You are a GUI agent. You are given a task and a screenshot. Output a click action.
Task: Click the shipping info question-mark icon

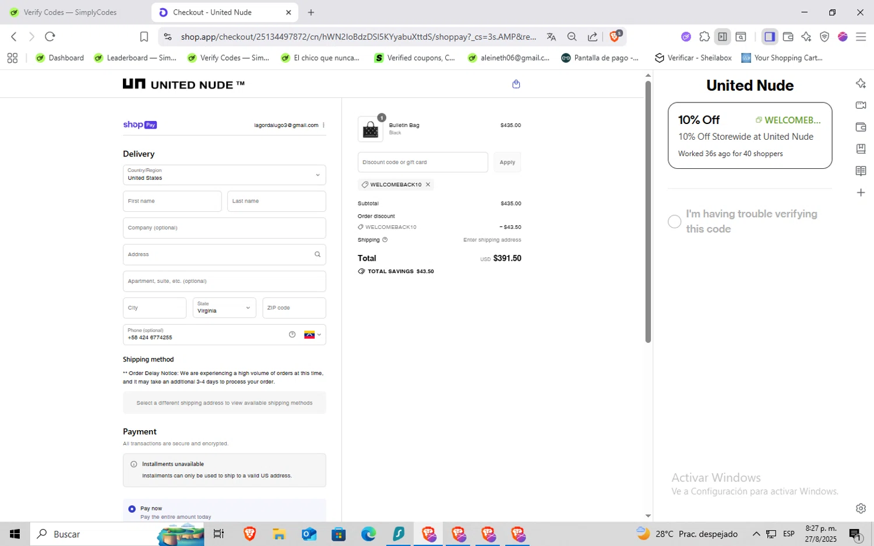click(385, 240)
